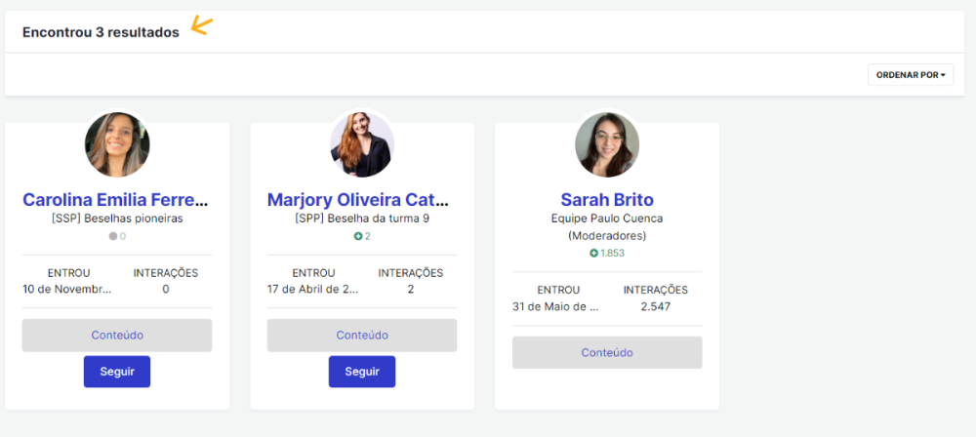
Task: Open Carolina Emilia Ferreira's profile name link
Action: tap(116, 200)
